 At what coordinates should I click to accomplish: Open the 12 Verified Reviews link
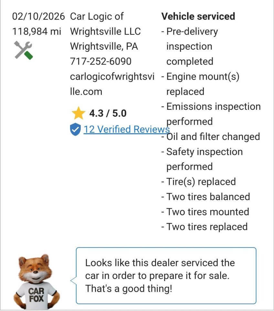click(x=126, y=129)
